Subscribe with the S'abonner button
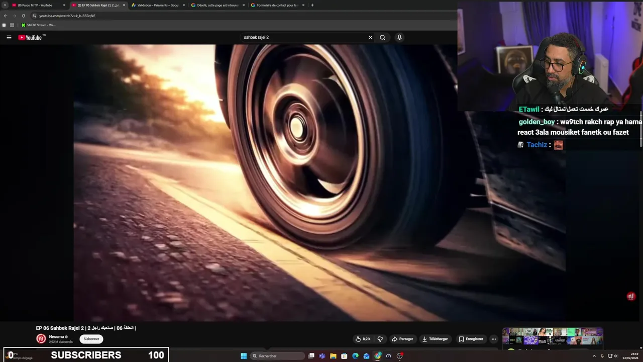The height and width of the screenshot is (362, 643). click(x=91, y=339)
